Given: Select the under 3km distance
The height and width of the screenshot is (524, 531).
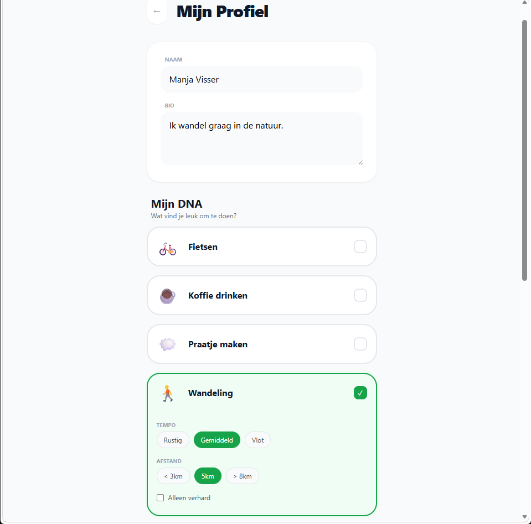Looking at the screenshot, I should (x=173, y=476).
